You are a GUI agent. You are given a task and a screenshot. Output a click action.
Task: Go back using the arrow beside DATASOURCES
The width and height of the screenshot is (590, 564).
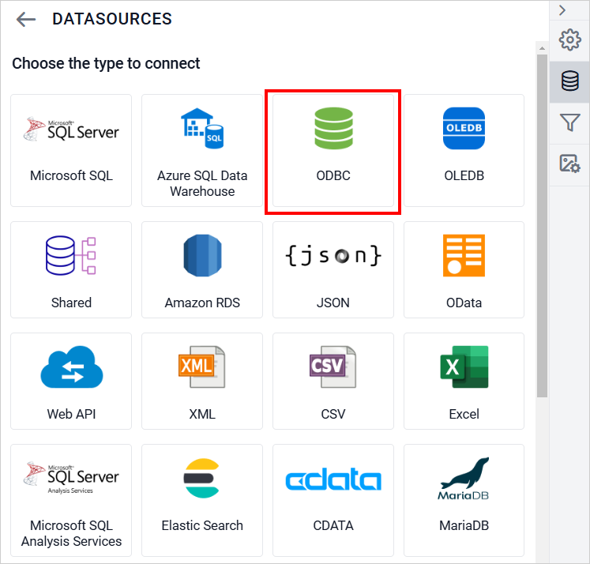coord(26,19)
